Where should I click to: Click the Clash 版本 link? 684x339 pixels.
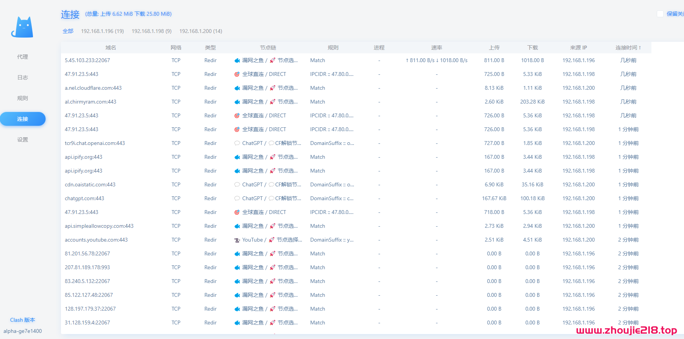click(x=23, y=320)
